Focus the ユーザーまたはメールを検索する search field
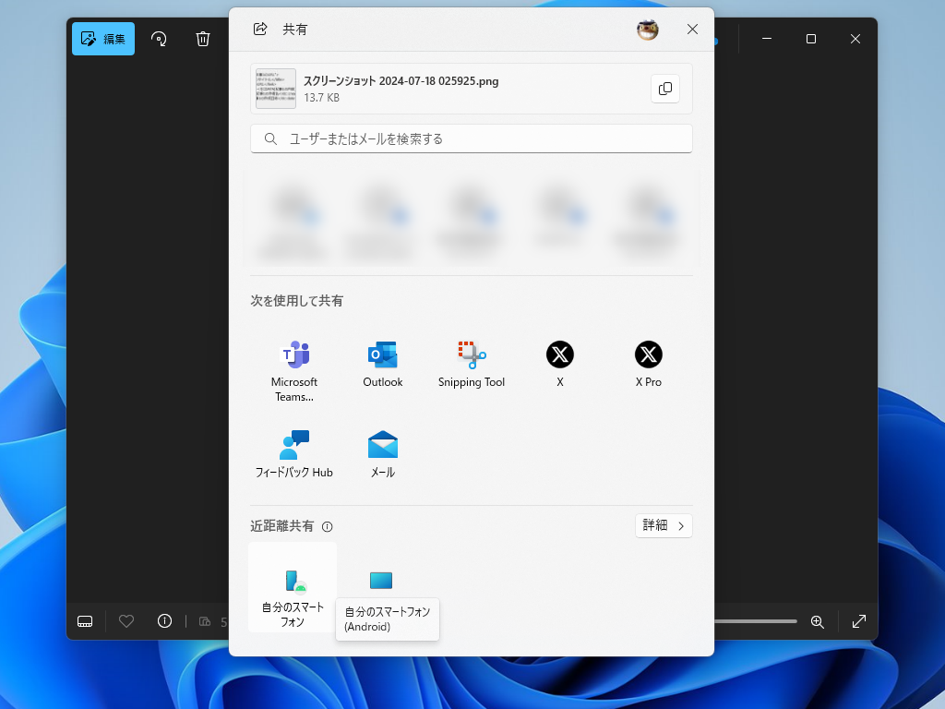The height and width of the screenshot is (709, 945). coord(472,138)
